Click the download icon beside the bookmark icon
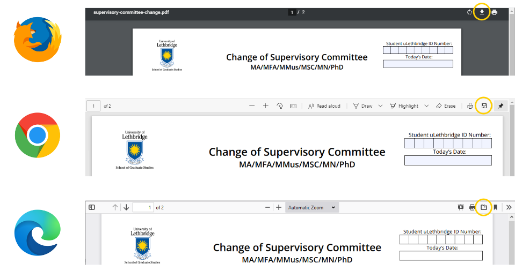This screenshot has width=515, height=271. (x=483, y=207)
